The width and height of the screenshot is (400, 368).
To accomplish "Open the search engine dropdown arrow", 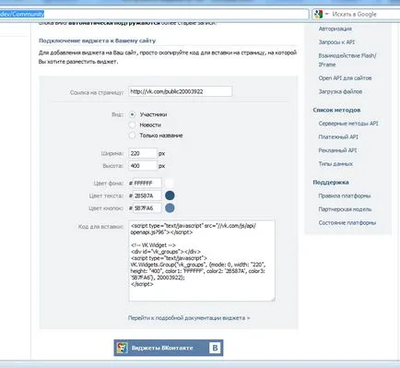I will tap(326, 14).
